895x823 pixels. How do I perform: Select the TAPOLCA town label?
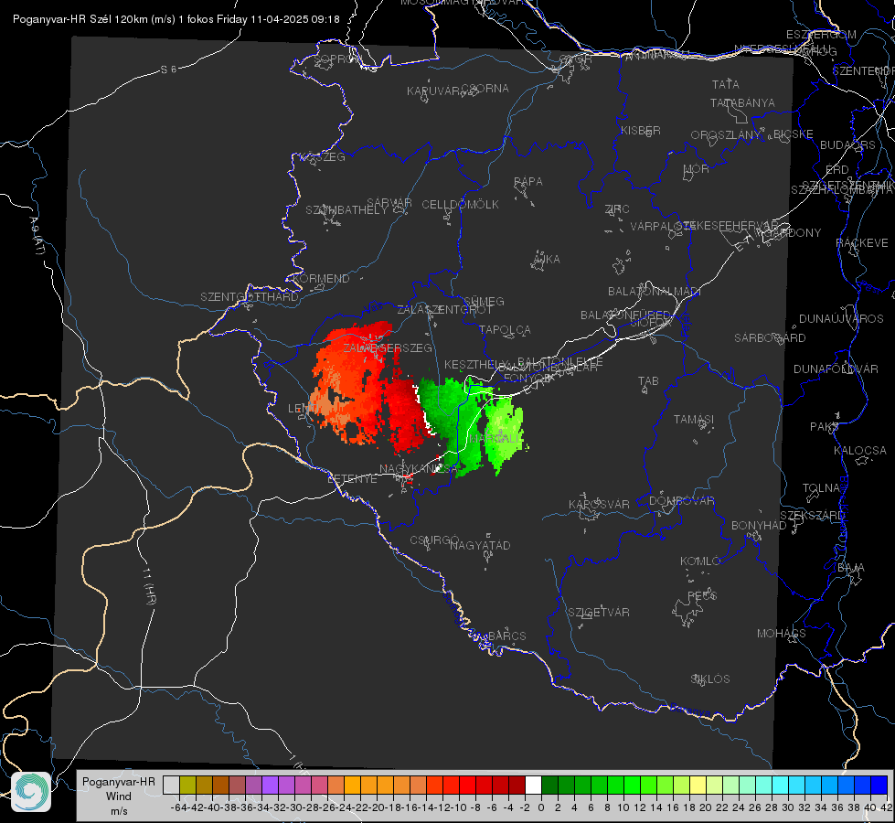[x=505, y=329]
